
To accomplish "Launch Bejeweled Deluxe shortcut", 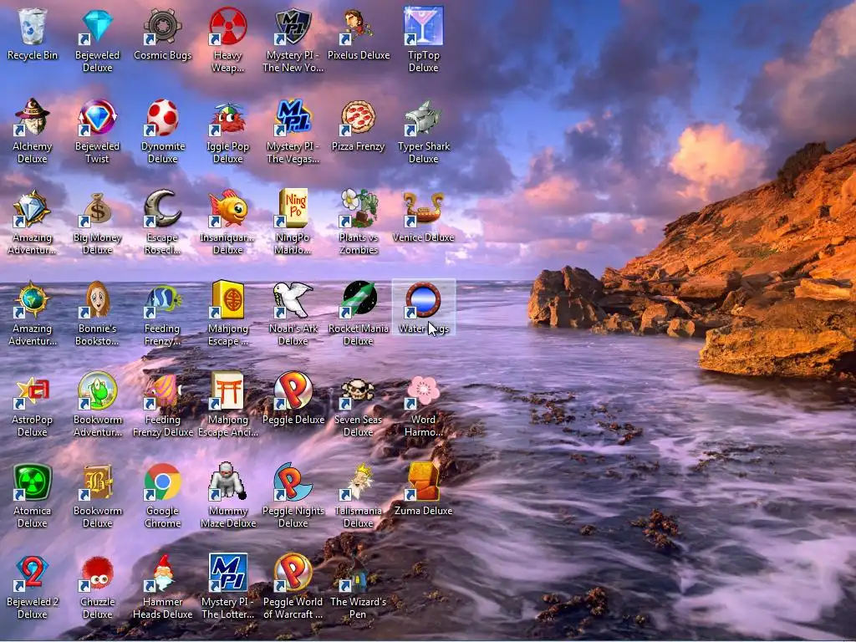I will click(x=97, y=26).
